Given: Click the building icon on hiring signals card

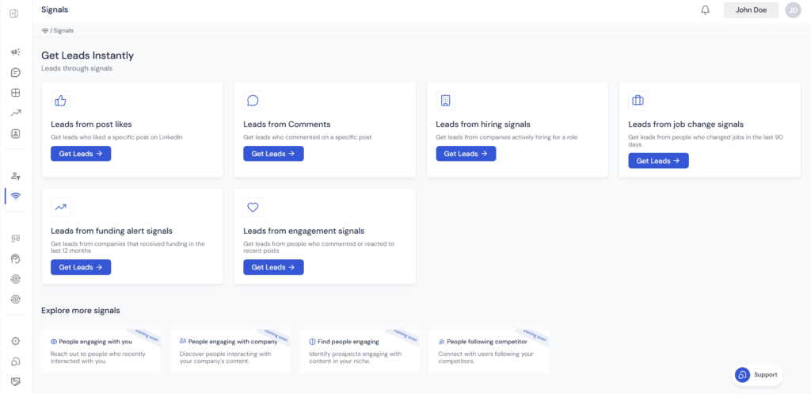Looking at the screenshot, I should point(445,101).
